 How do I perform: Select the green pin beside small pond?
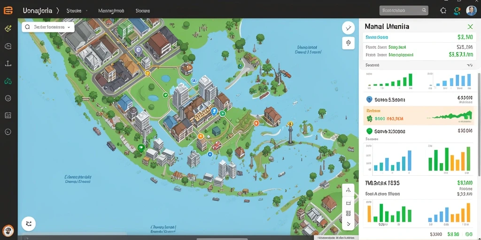166,95
